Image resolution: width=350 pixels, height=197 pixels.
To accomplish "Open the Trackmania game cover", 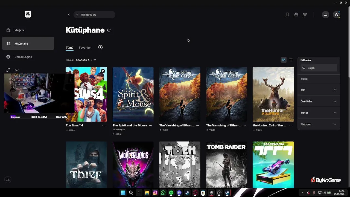I will click(x=273, y=165).
